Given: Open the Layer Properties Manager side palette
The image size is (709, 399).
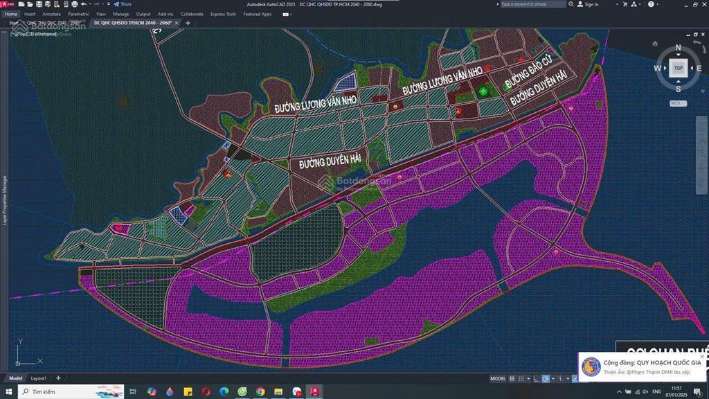Looking at the screenshot, I should [5, 200].
